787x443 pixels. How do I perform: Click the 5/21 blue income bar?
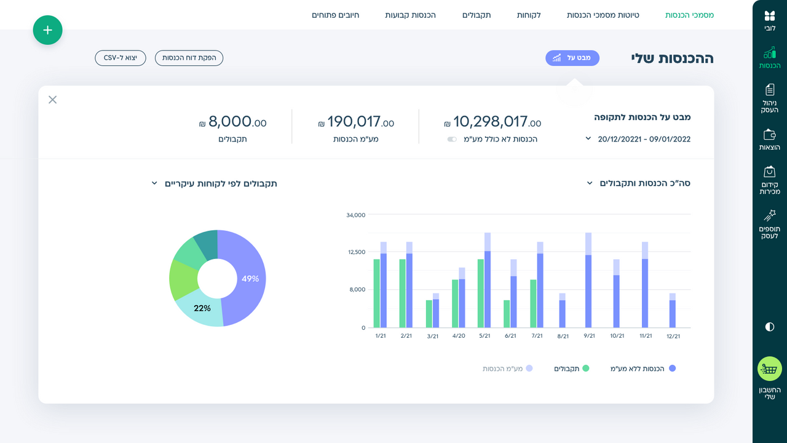tap(488, 289)
